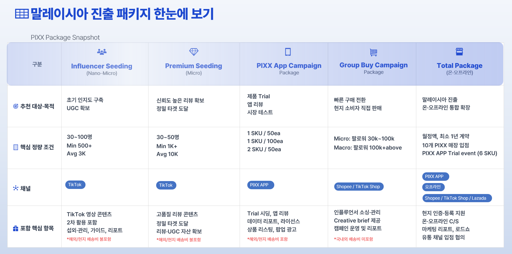Click the PIXX Package Snapshot subtitle
Viewport: 512px width, 254px height.
pyautogui.click(x=65, y=37)
